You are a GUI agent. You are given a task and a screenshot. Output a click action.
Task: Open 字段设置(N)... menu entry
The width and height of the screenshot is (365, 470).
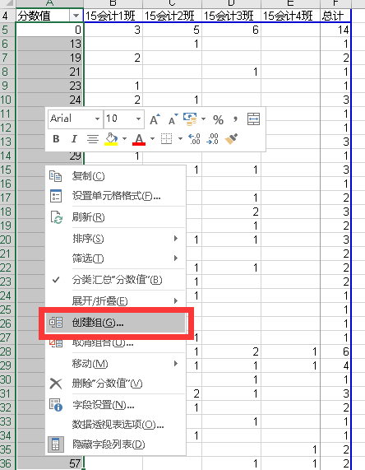click(x=116, y=405)
